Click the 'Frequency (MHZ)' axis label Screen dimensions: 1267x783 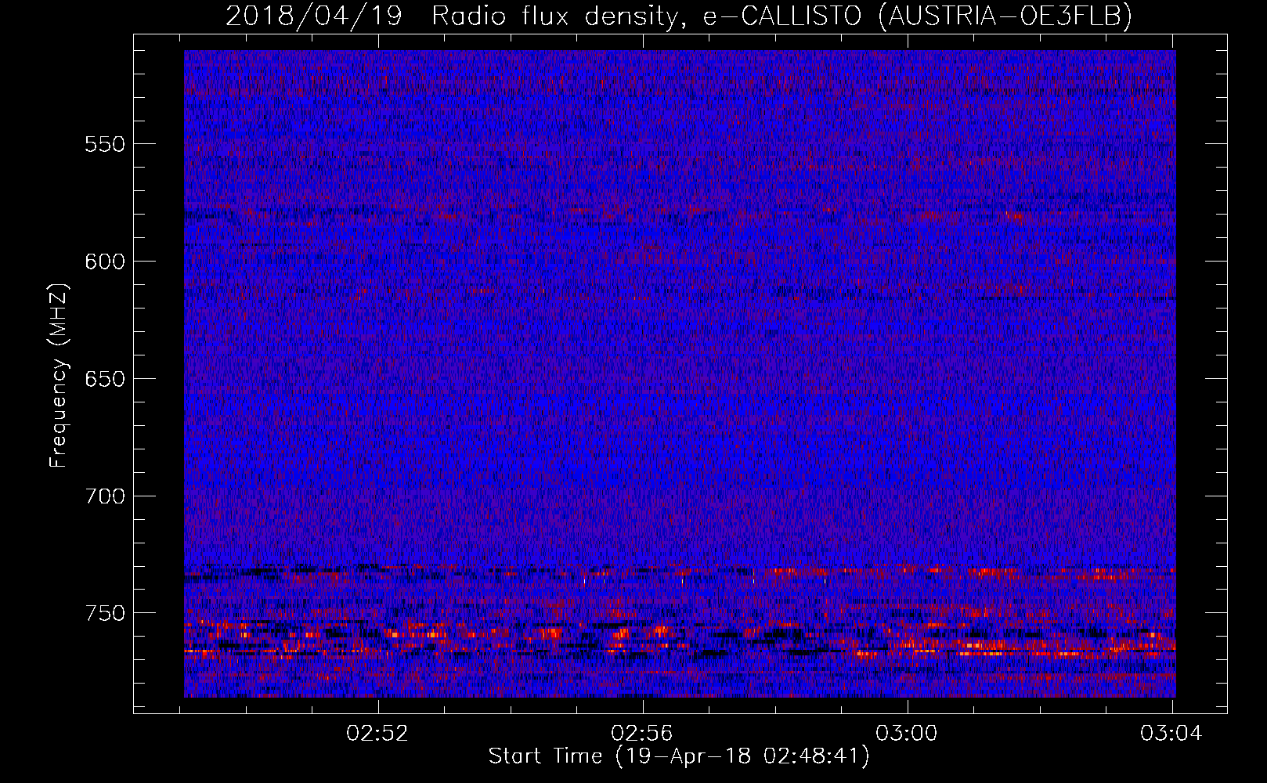(x=59, y=375)
